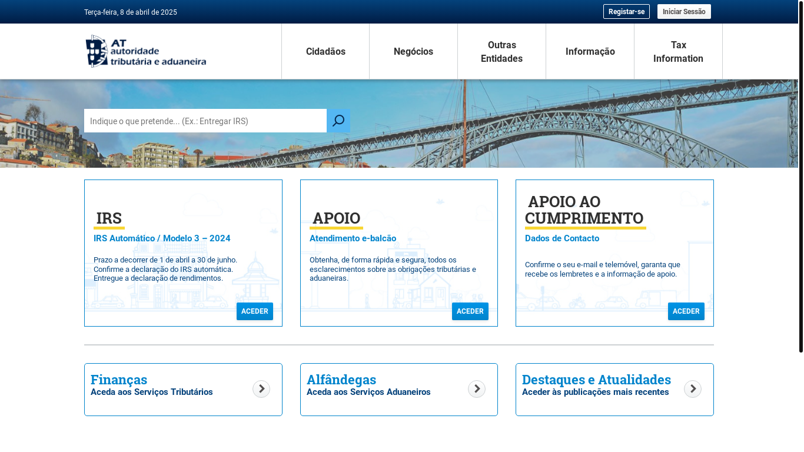Open the Cidadãos menu
The image size is (804, 452).
coord(325,51)
